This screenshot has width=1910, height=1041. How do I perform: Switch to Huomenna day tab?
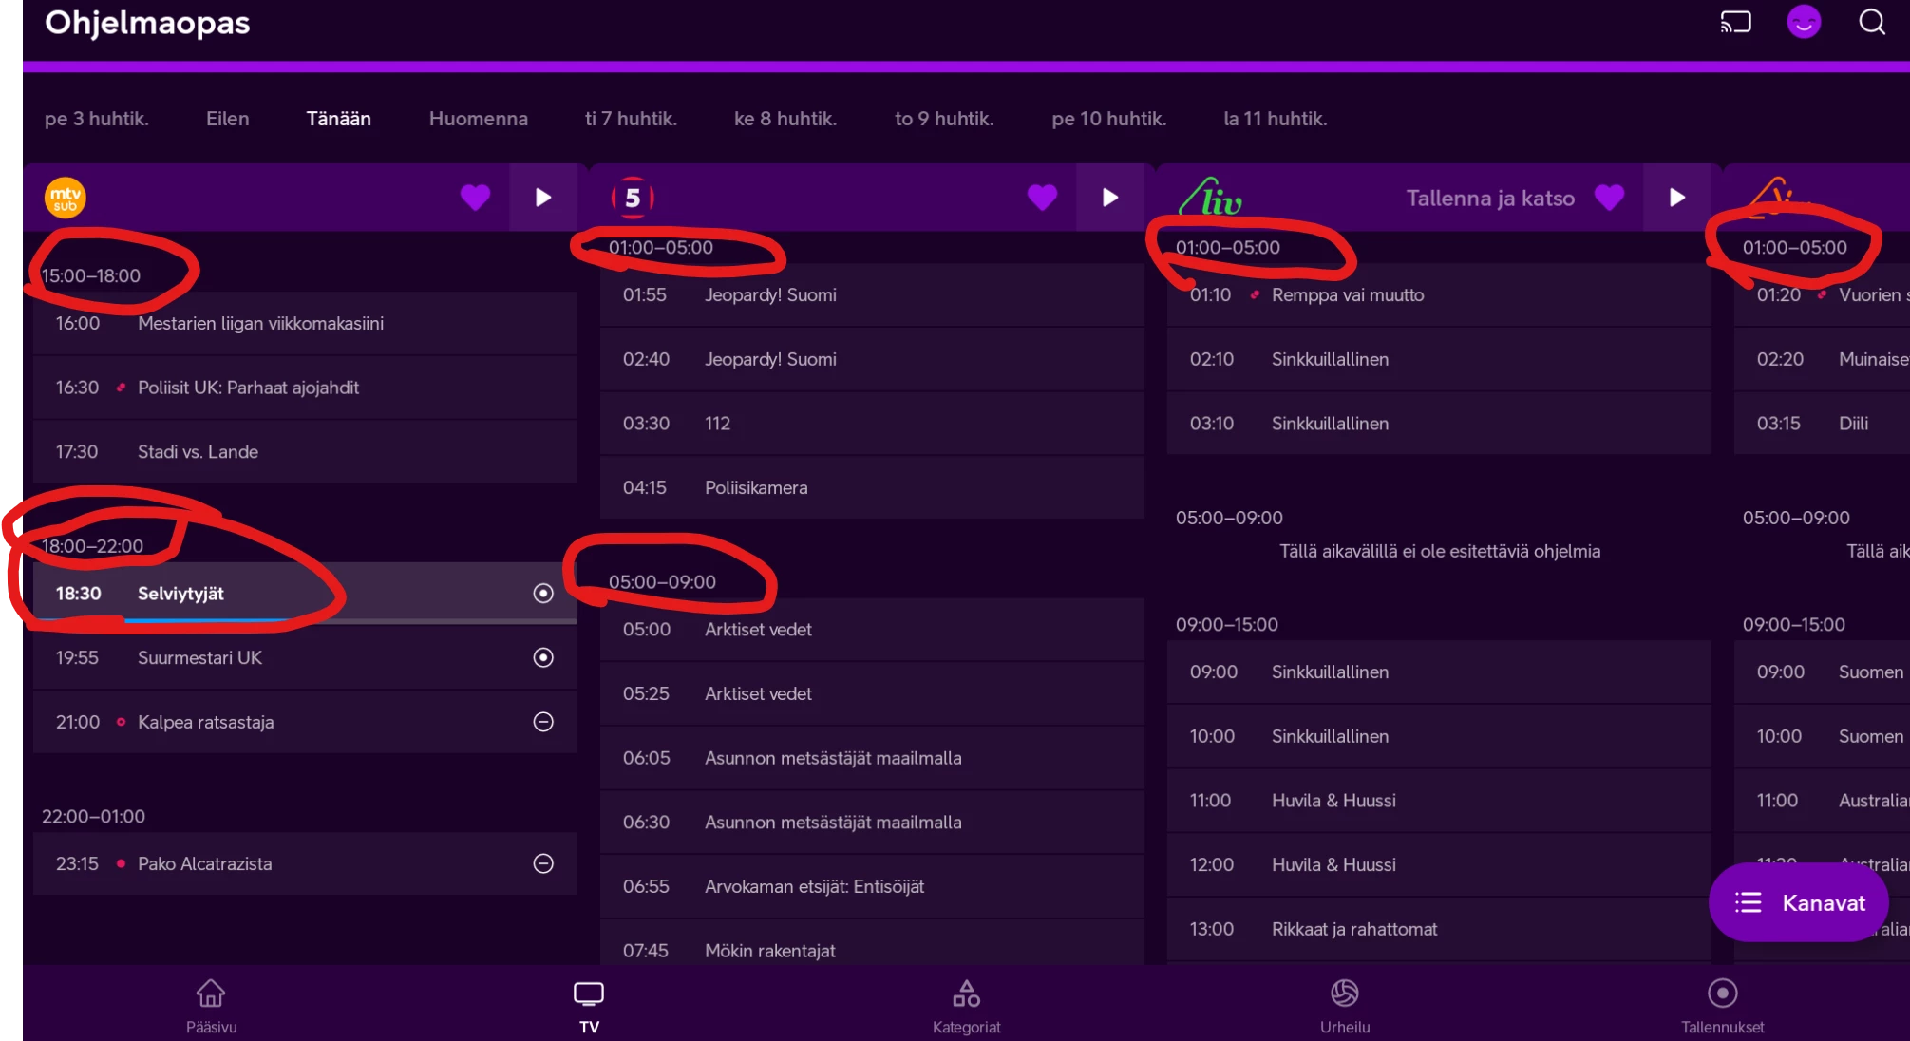(x=478, y=119)
